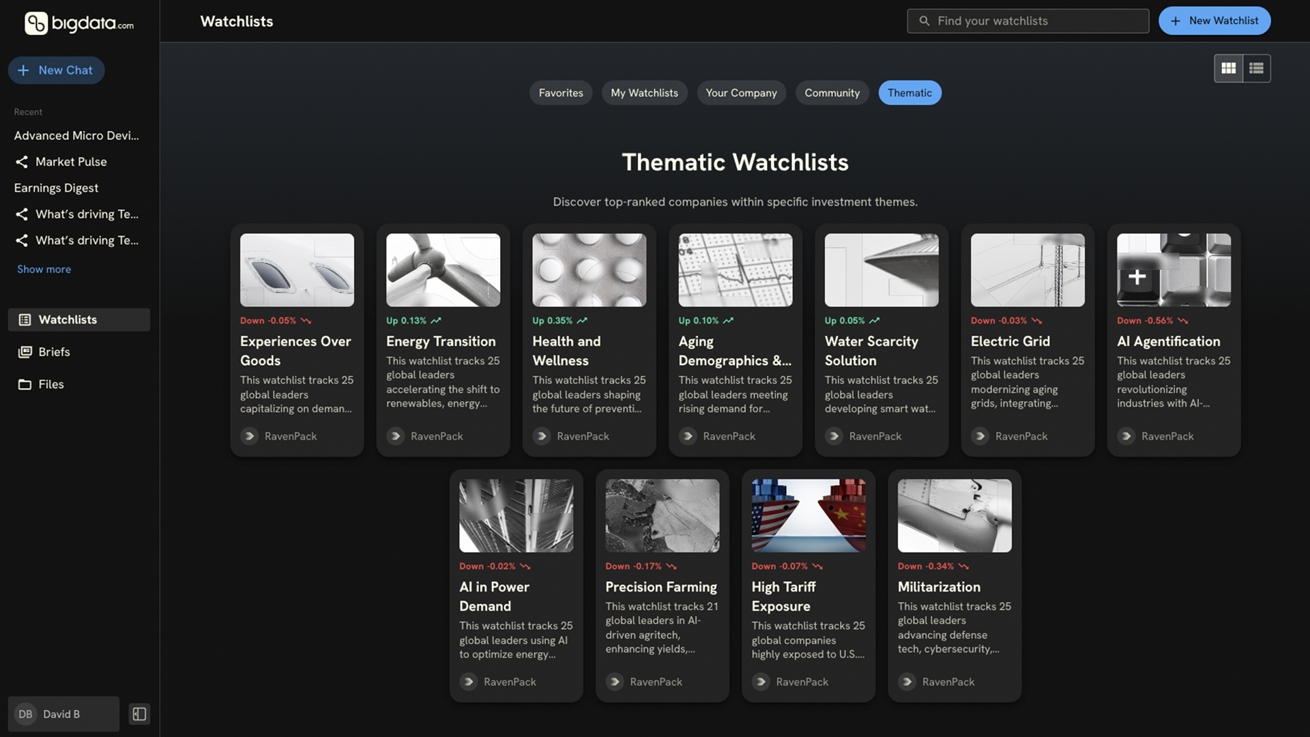Click the search magnifier icon

(x=924, y=21)
